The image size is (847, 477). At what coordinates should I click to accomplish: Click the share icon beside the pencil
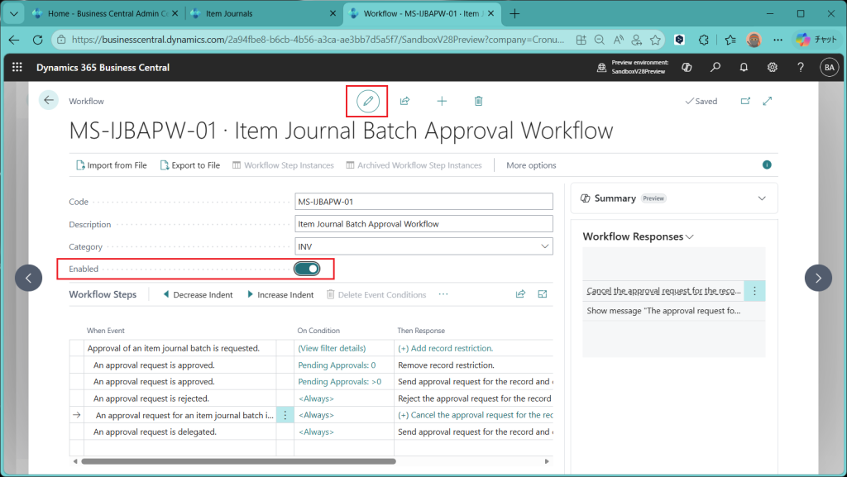(404, 101)
